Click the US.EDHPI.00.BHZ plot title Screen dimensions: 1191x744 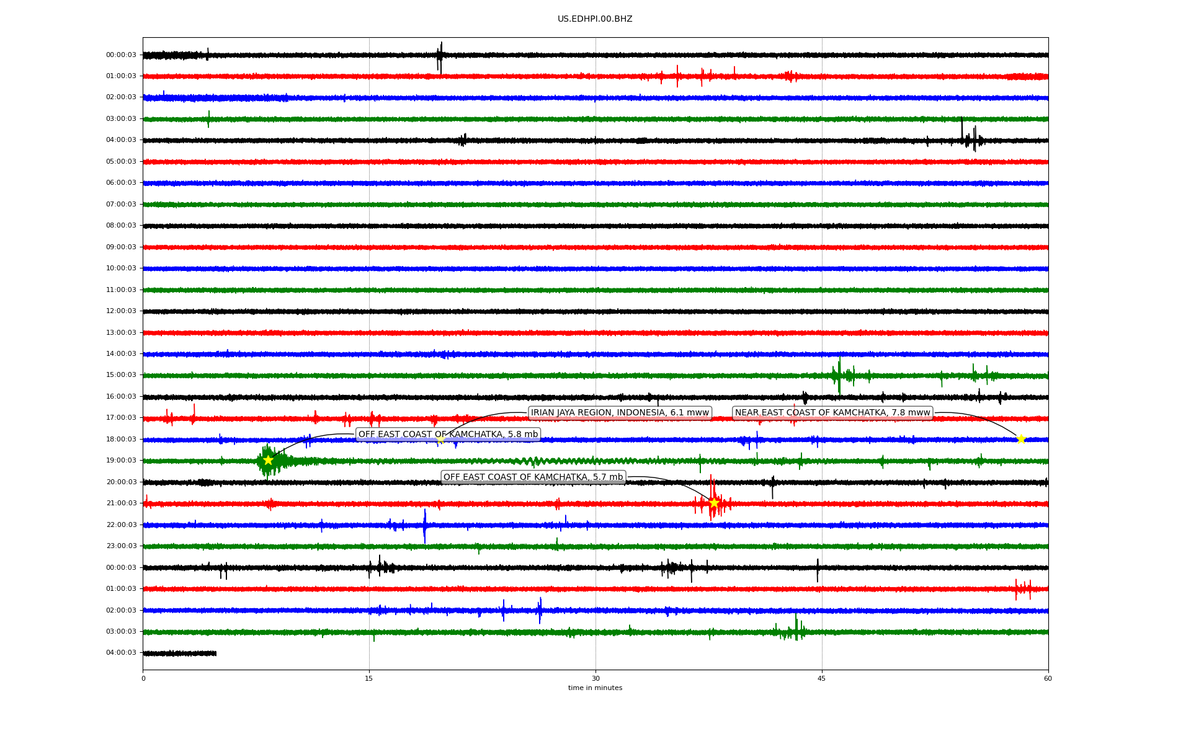[595, 19]
